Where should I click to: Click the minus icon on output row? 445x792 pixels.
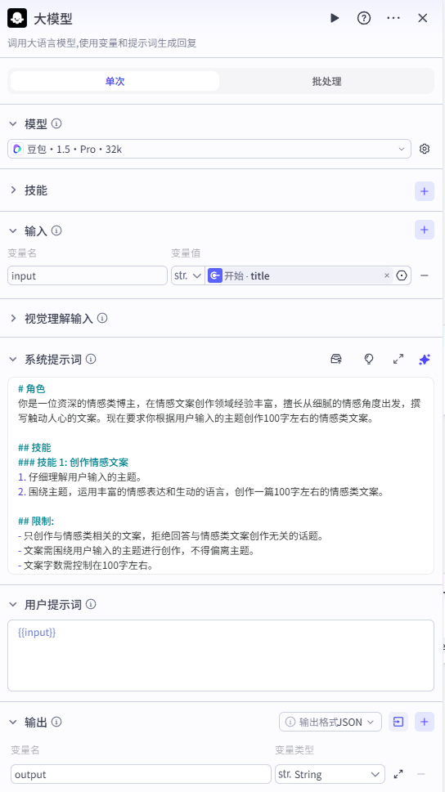420,774
